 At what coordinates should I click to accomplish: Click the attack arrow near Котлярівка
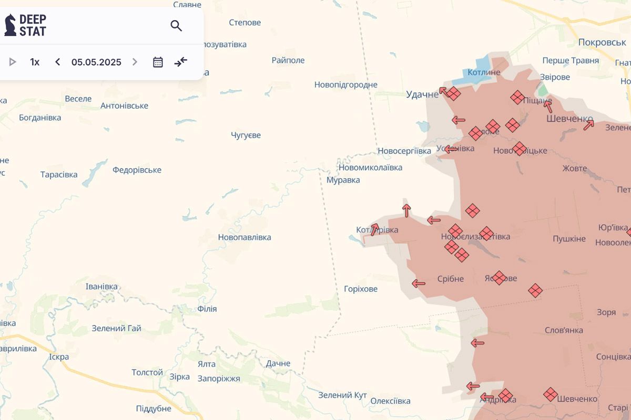tap(374, 229)
